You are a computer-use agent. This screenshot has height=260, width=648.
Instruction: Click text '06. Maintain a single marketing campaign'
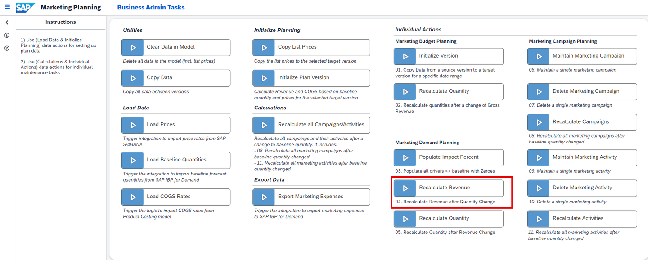coord(572,70)
